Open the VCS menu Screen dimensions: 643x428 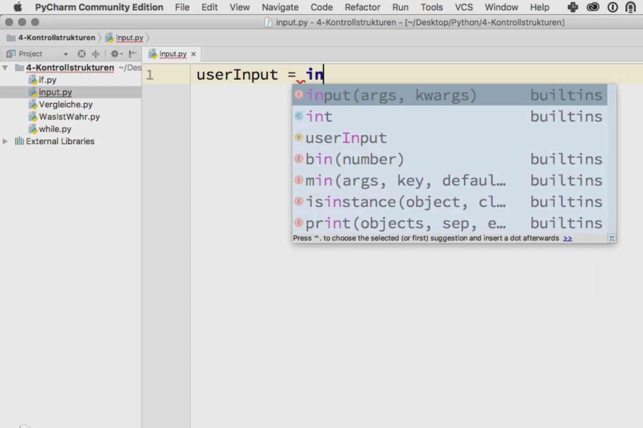(x=463, y=7)
